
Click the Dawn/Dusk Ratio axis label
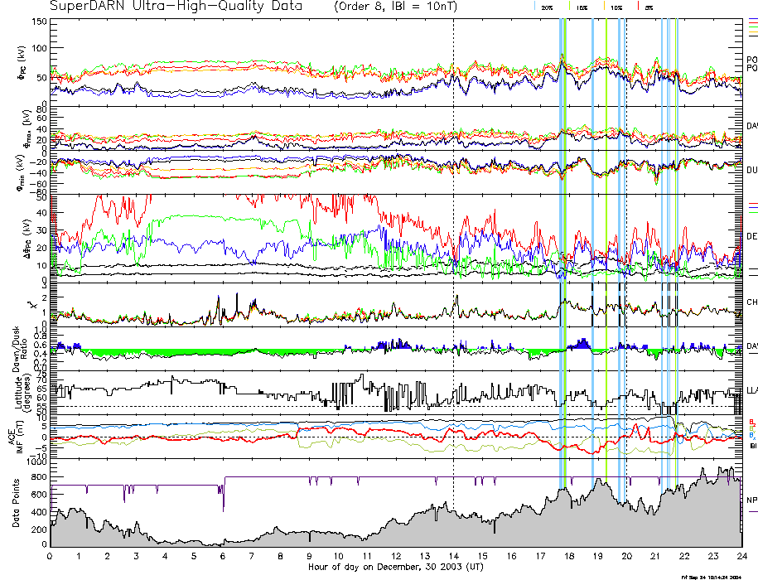tap(16, 348)
